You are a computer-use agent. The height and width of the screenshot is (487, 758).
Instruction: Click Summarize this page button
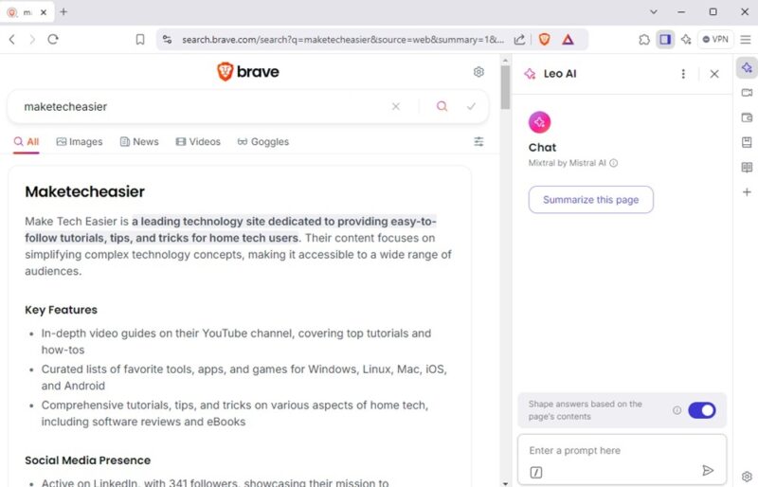[590, 200]
